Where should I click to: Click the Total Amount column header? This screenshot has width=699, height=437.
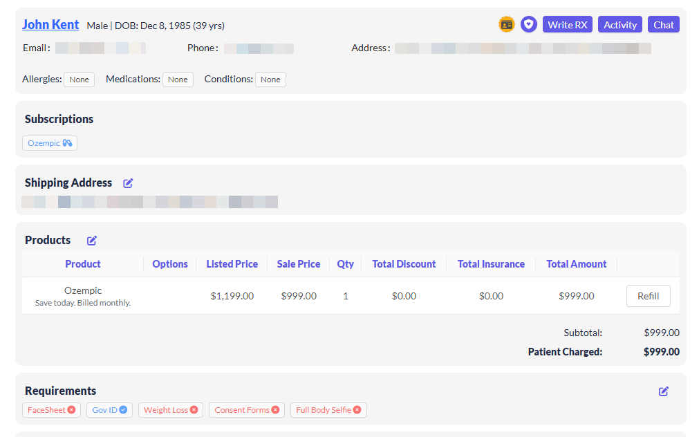coord(577,264)
